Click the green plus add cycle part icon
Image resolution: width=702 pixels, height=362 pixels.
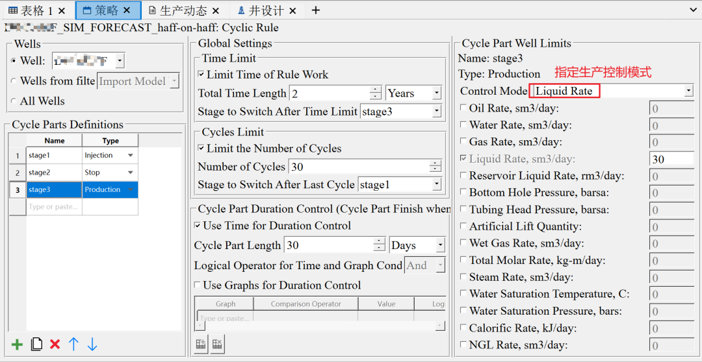18,344
